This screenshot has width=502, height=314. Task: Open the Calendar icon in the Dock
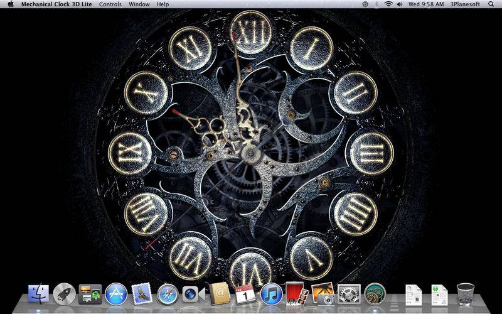tap(245, 293)
